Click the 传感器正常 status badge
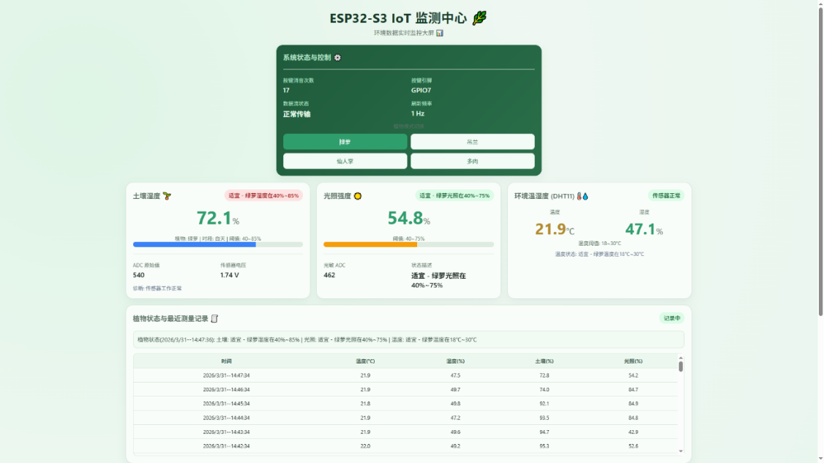824x463 pixels. [666, 195]
